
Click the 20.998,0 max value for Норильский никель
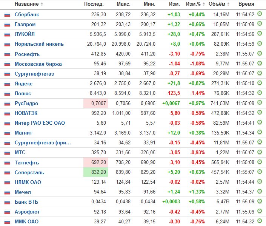(x=121, y=44)
